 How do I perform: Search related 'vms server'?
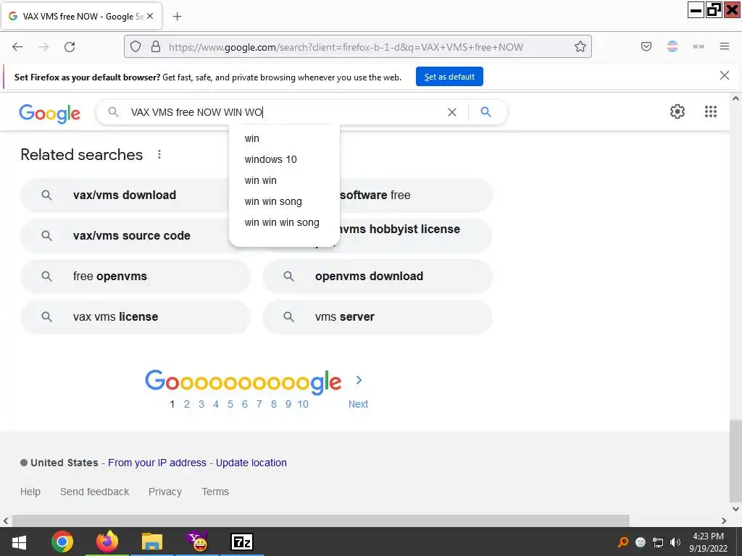[378, 317]
